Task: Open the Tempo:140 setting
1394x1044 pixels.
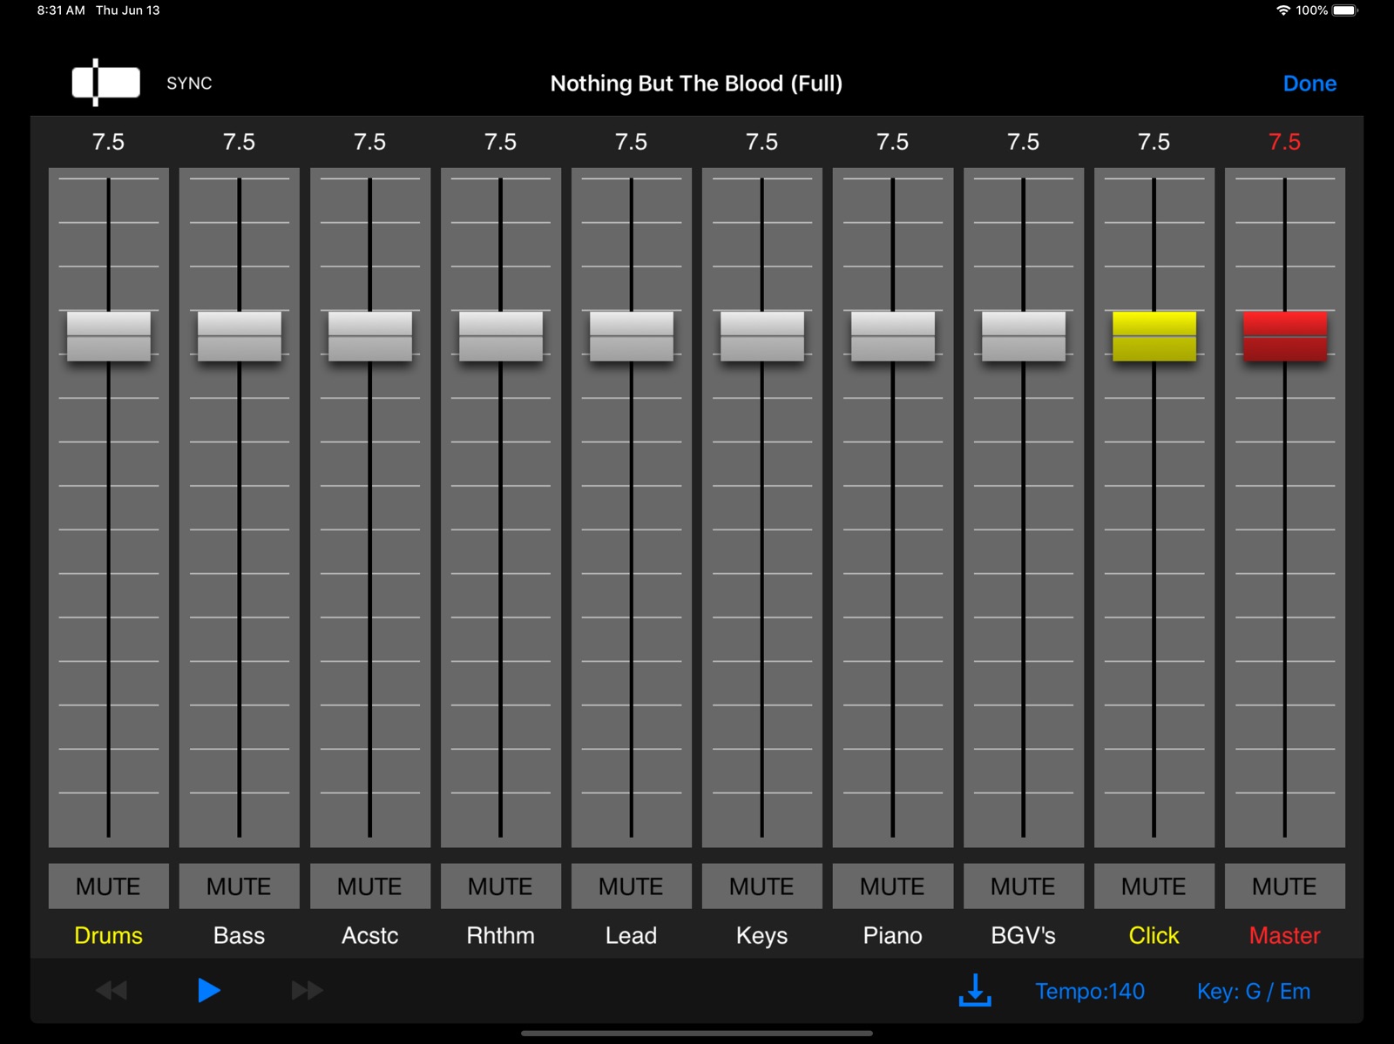Action: (1090, 991)
